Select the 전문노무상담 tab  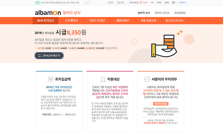click(97, 21)
